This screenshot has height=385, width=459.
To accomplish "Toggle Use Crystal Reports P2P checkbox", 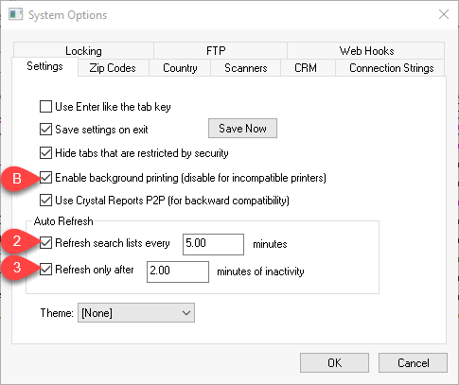I will coord(45,201).
